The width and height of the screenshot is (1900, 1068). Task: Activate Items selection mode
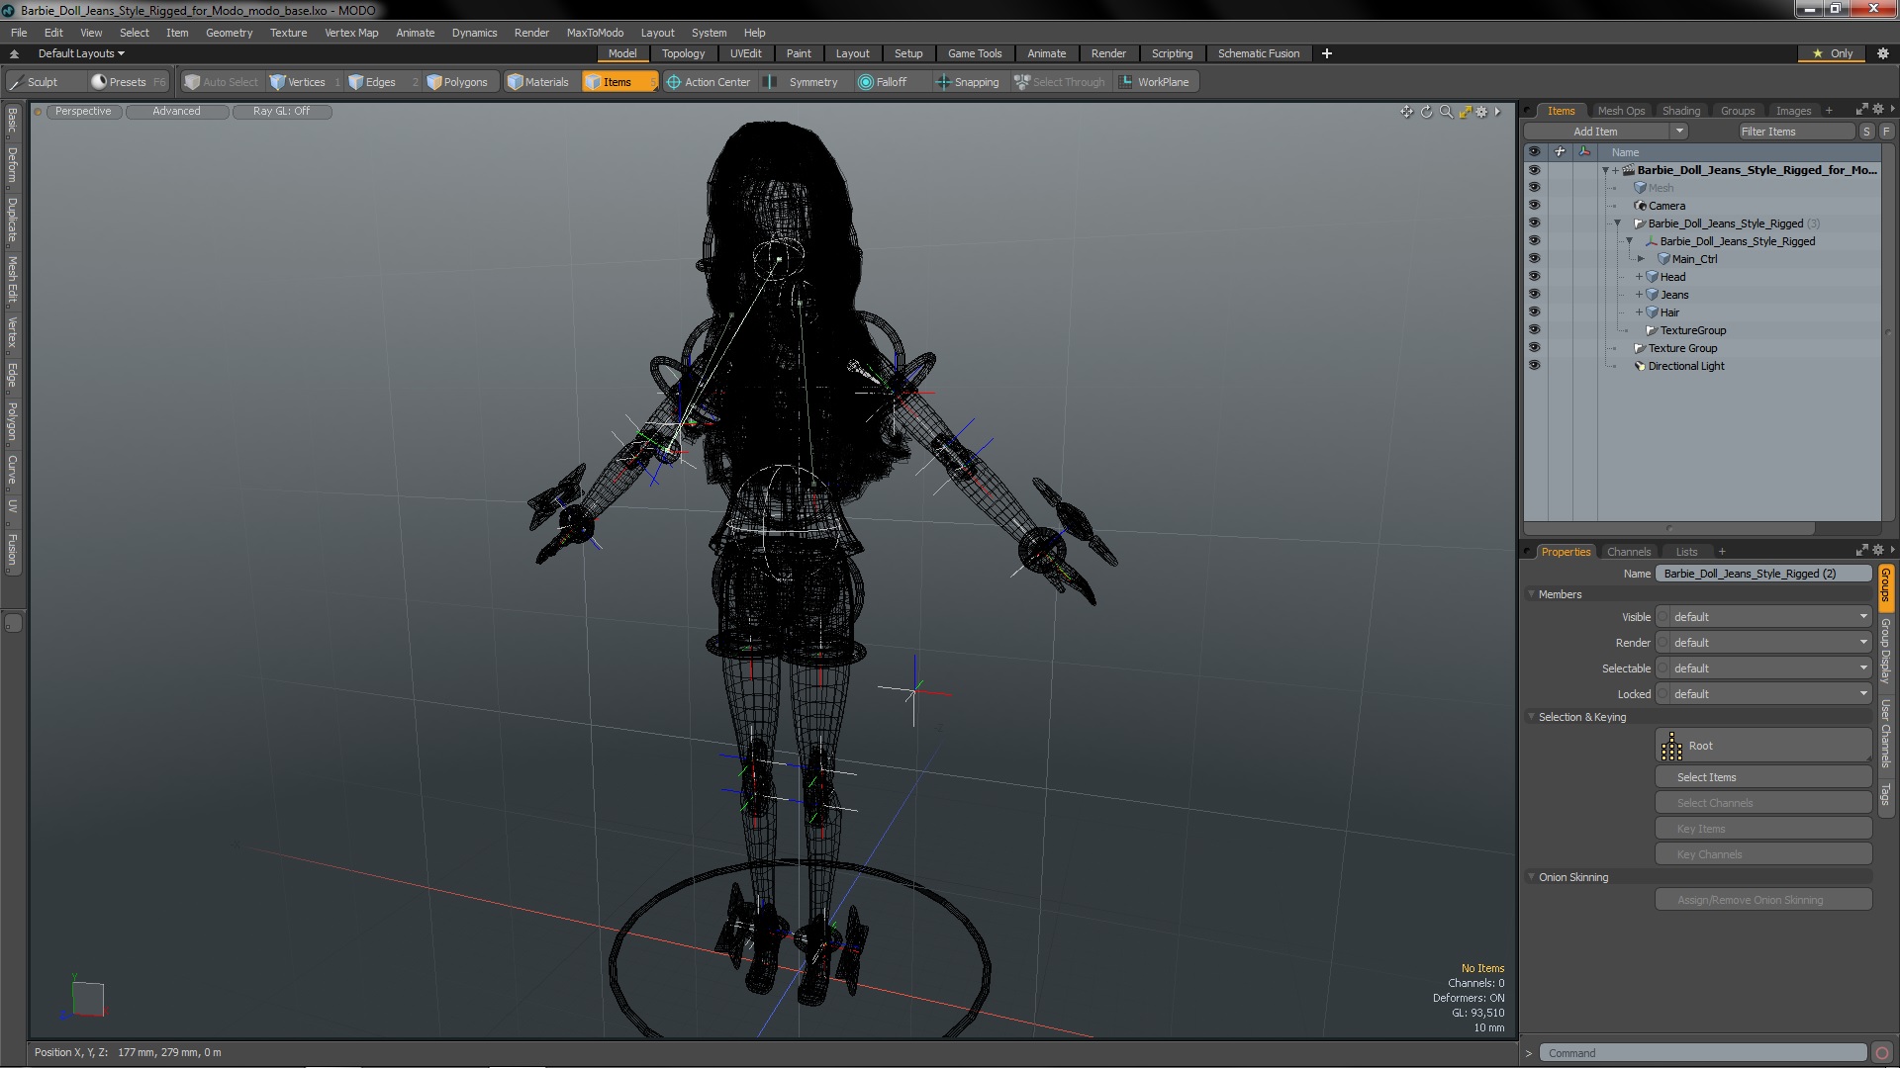tap(618, 82)
